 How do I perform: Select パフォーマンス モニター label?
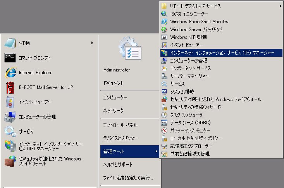[190, 131]
